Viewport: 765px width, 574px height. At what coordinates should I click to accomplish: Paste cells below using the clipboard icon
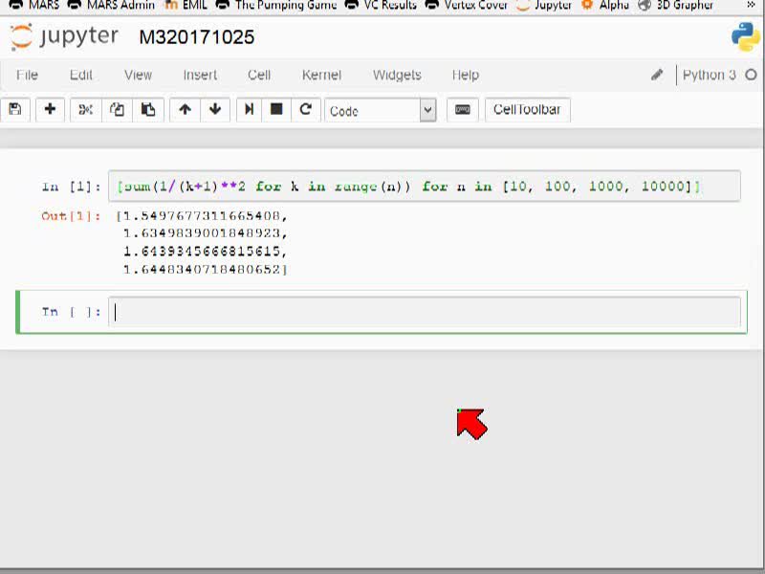(148, 109)
